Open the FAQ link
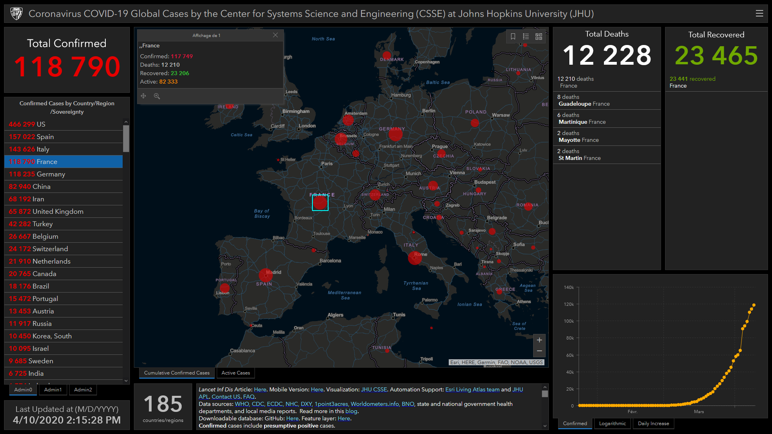The width and height of the screenshot is (772, 434). click(249, 397)
